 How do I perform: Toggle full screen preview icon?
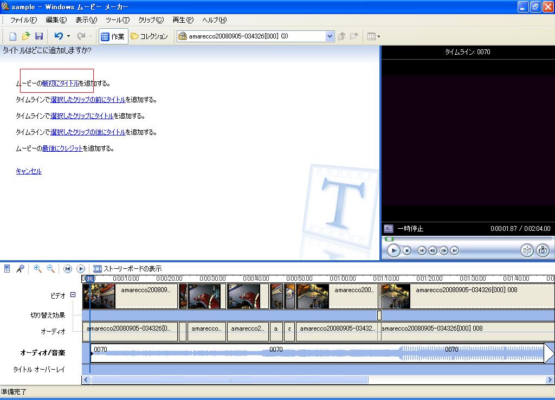pos(388,229)
